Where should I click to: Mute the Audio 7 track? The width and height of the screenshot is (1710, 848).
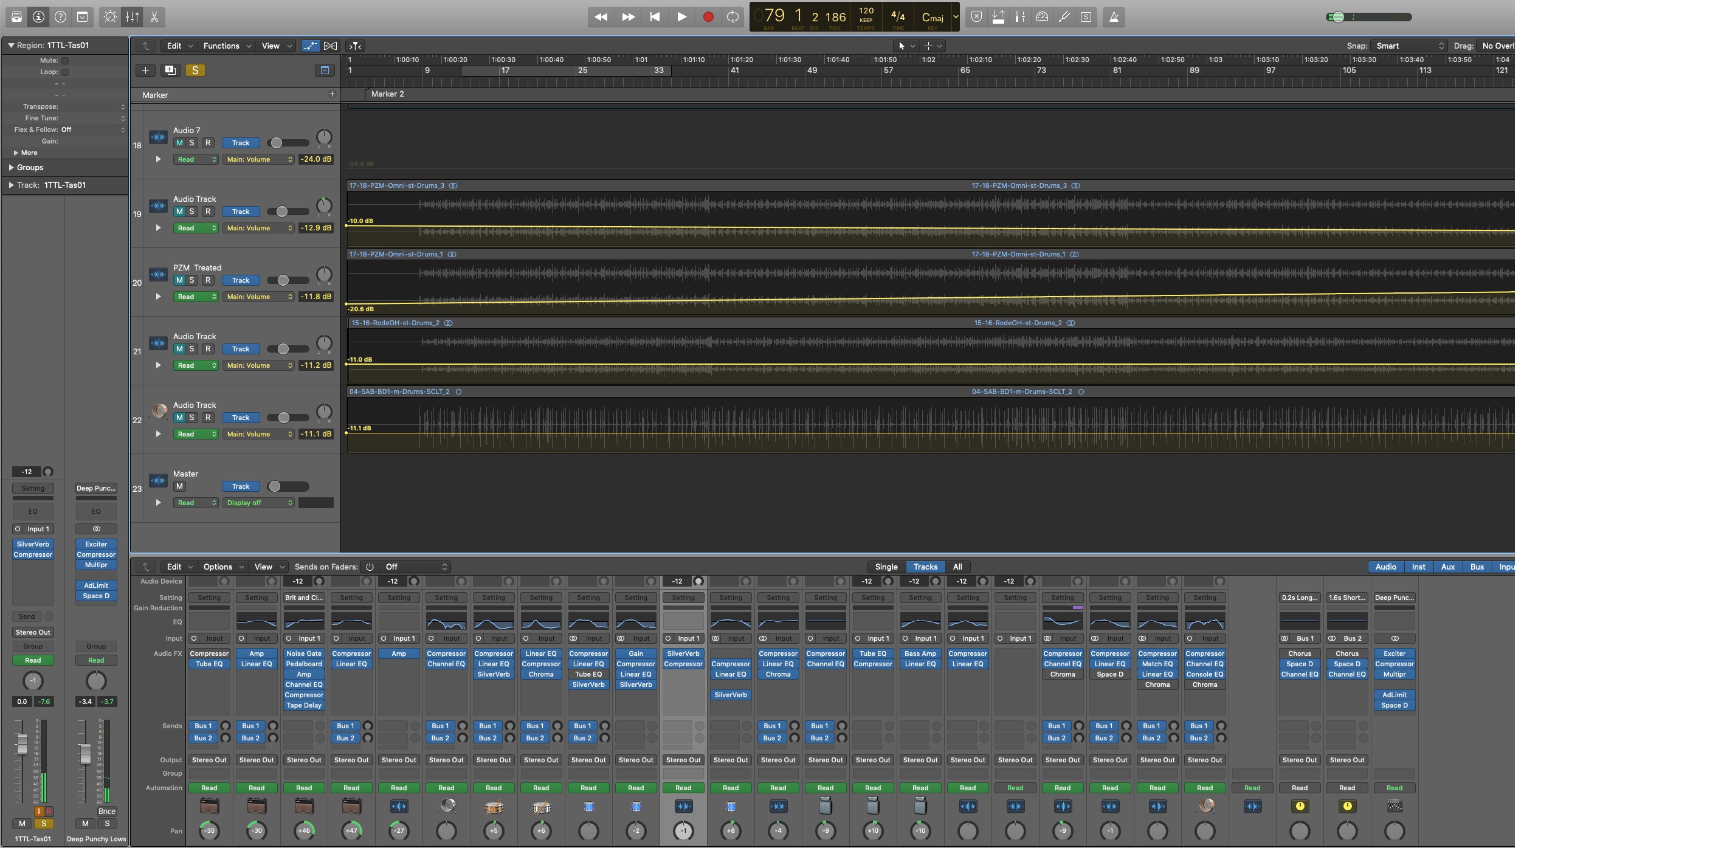[179, 143]
